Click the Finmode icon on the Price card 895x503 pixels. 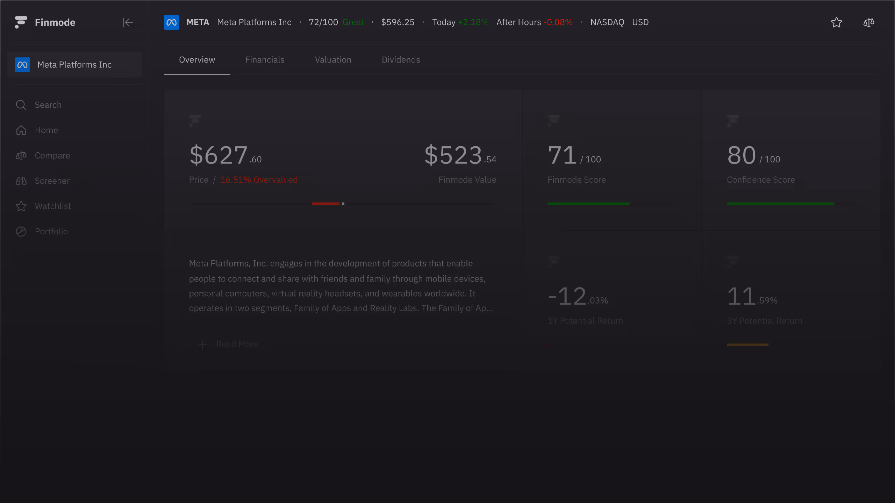(195, 121)
